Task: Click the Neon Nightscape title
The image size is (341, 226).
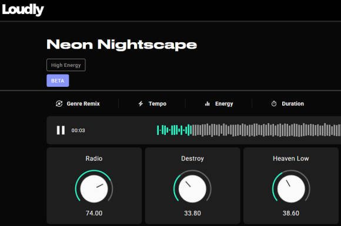Action: click(122, 45)
